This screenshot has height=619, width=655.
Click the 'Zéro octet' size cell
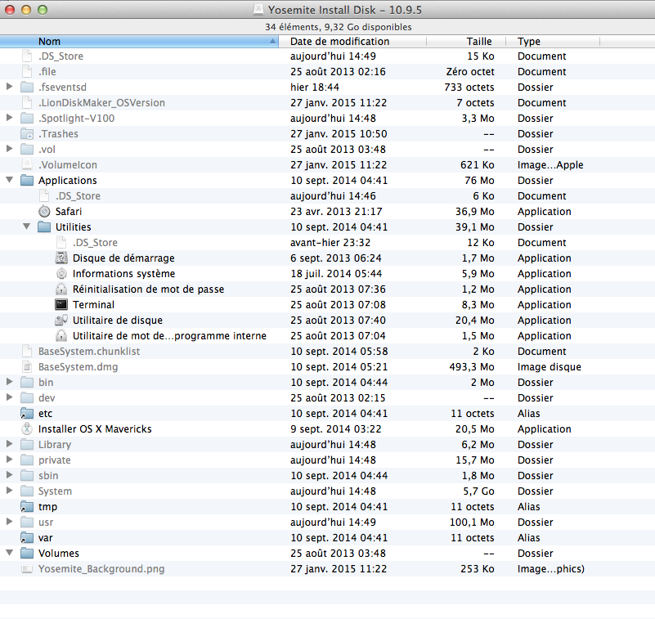(x=470, y=72)
